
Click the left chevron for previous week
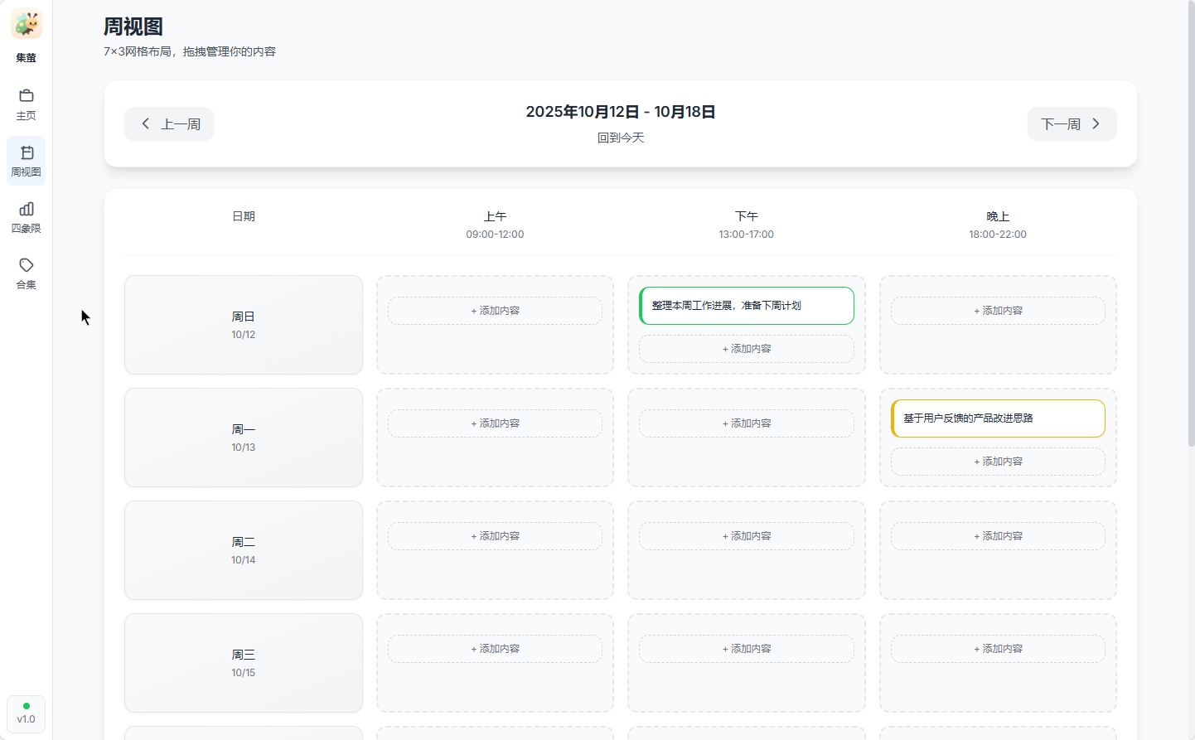pyautogui.click(x=146, y=123)
